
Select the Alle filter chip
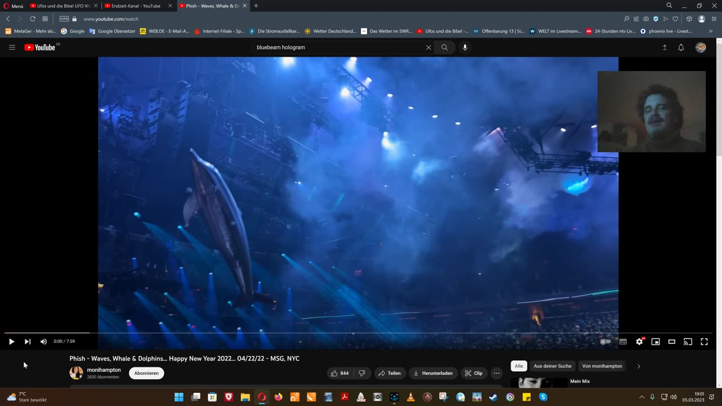pyautogui.click(x=518, y=366)
